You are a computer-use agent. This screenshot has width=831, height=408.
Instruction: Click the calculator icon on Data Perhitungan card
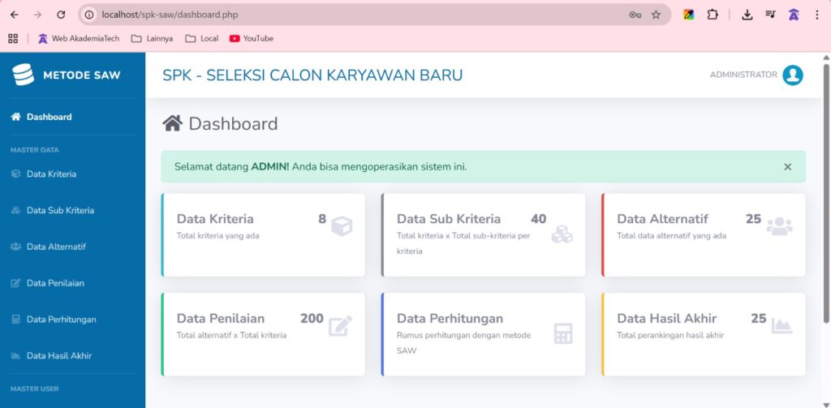click(563, 333)
